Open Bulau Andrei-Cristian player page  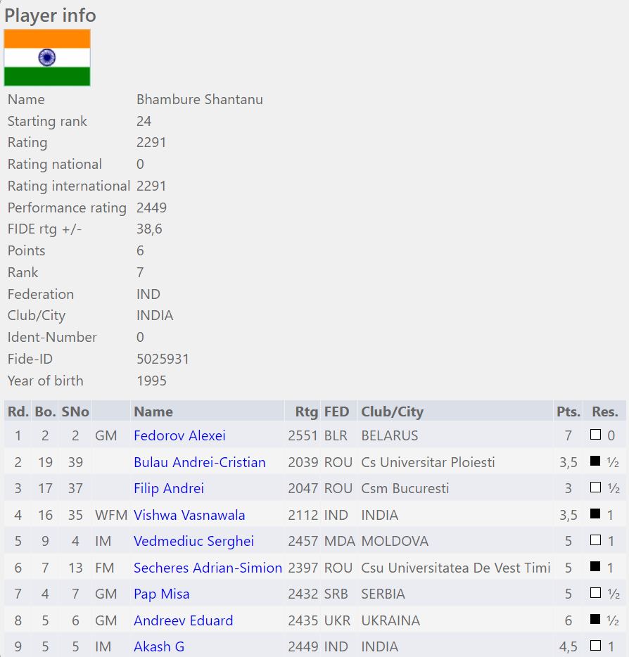coord(200,462)
